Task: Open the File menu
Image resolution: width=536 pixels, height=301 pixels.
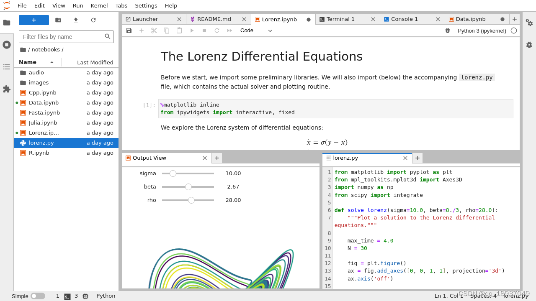Action: click(x=22, y=5)
